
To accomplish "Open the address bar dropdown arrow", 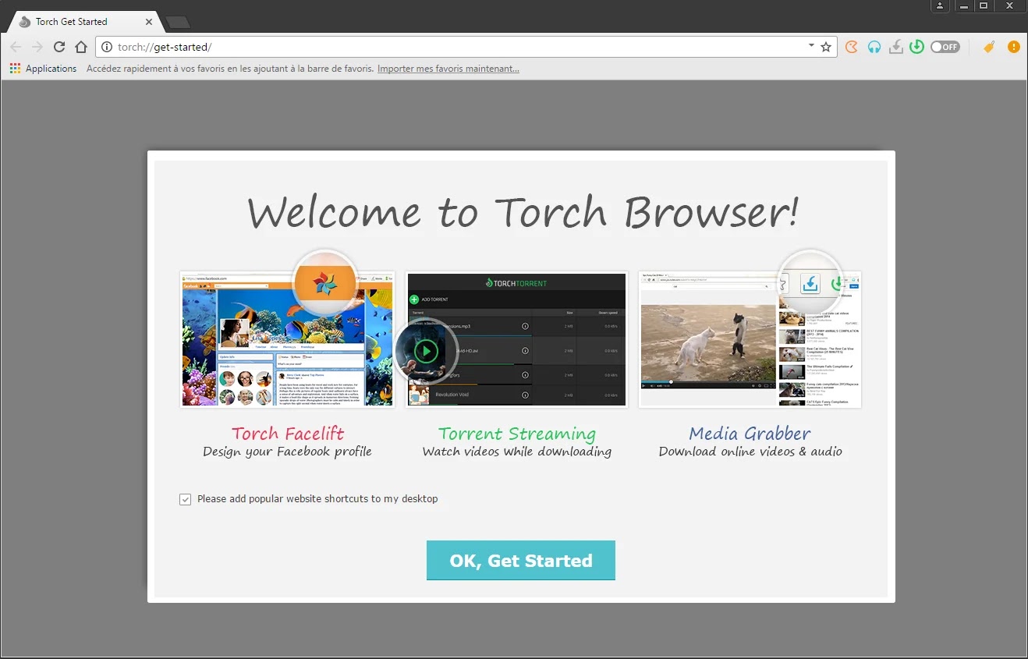I will point(811,47).
